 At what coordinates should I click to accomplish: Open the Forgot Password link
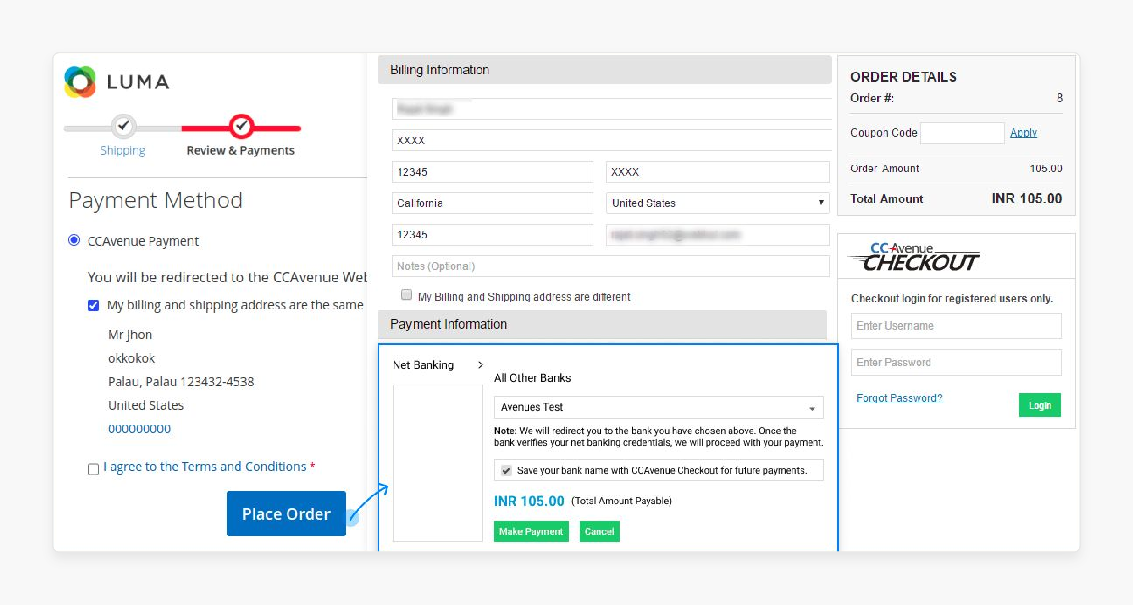[899, 398]
